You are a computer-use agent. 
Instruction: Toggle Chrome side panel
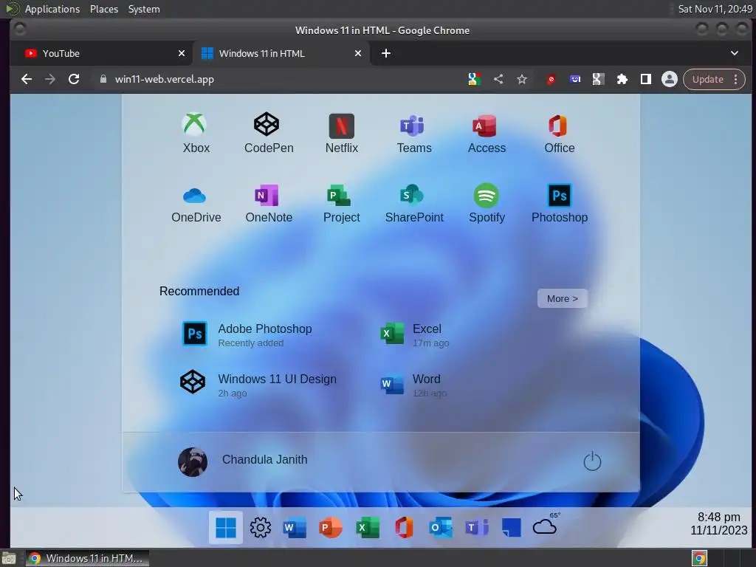click(645, 79)
